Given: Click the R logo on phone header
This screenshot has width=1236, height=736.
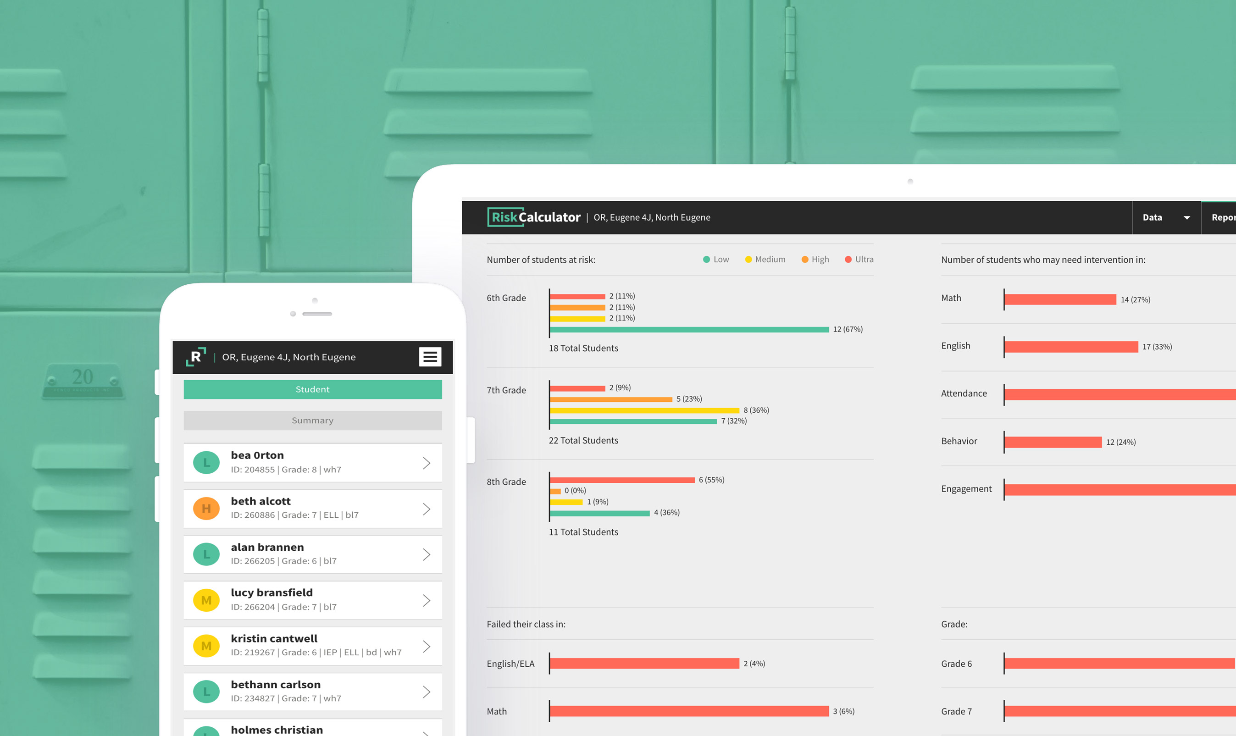Looking at the screenshot, I should click(195, 357).
